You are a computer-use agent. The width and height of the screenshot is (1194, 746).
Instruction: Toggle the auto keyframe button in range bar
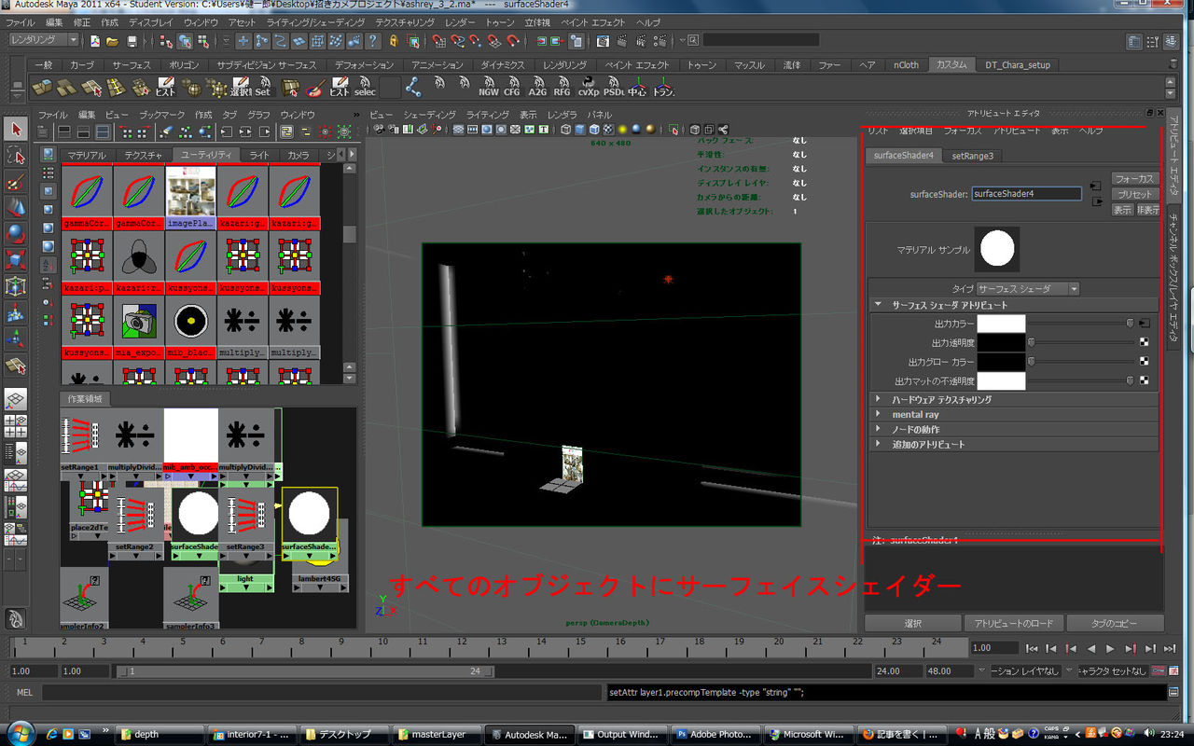(x=1158, y=670)
